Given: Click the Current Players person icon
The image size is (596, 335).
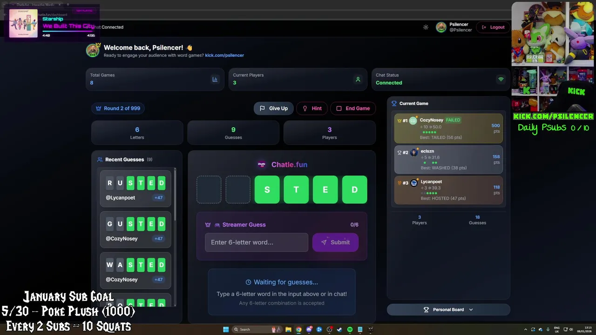Looking at the screenshot, I should 358,79.
